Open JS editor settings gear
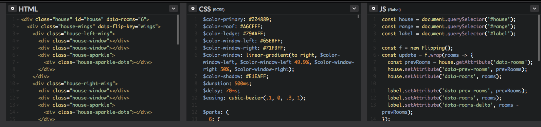The image size is (541, 127). point(374,8)
